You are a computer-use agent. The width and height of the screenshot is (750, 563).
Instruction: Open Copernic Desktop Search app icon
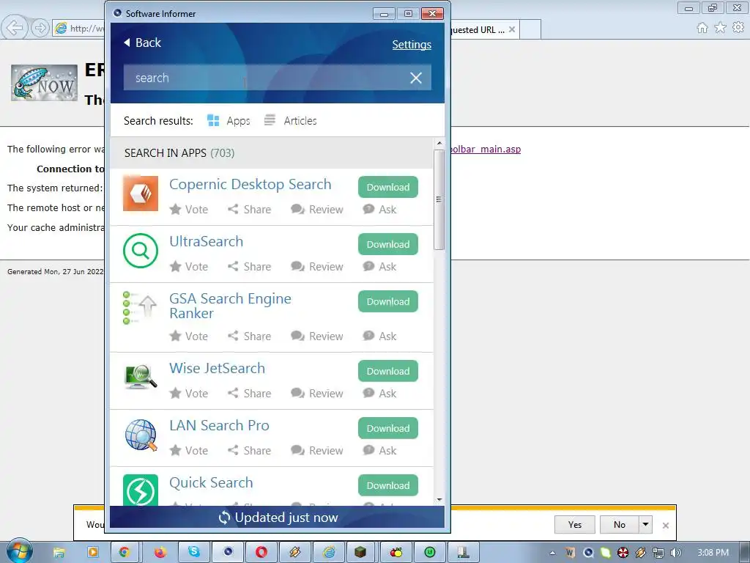(x=140, y=194)
